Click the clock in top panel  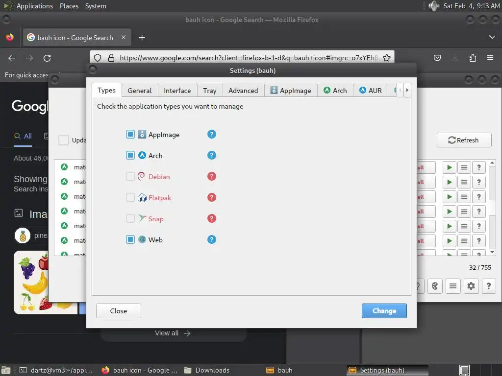[471, 6]
